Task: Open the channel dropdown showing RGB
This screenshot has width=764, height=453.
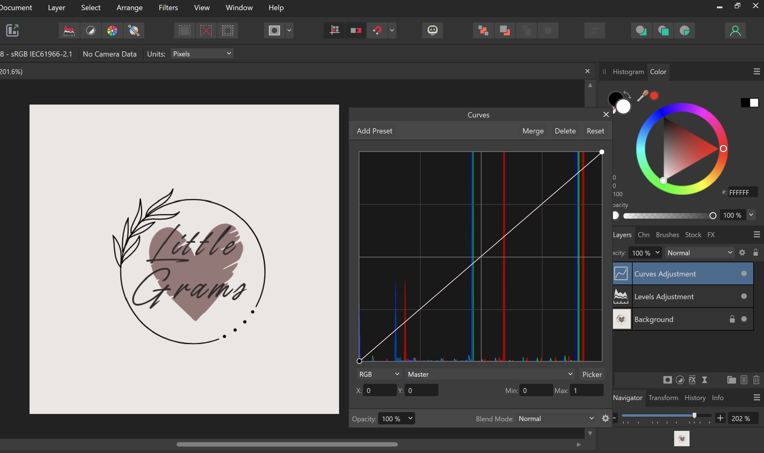Action: [379, 374]
